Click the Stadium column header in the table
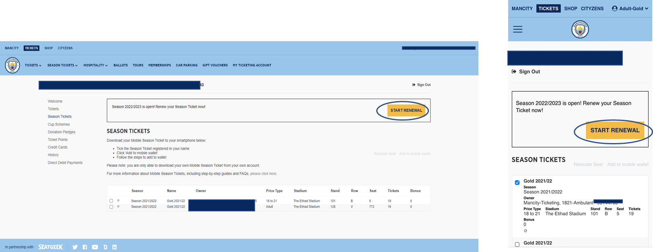Viewport: 653px width, 252px height. point(300,191)
